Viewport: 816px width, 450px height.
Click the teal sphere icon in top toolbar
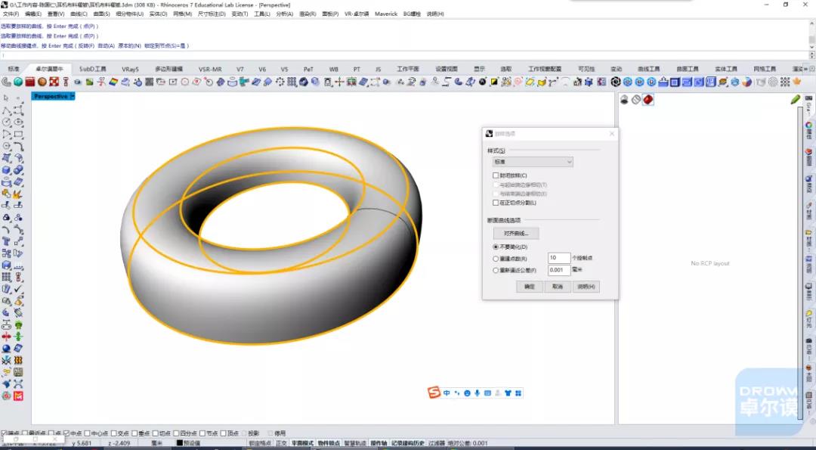point(18,82)
